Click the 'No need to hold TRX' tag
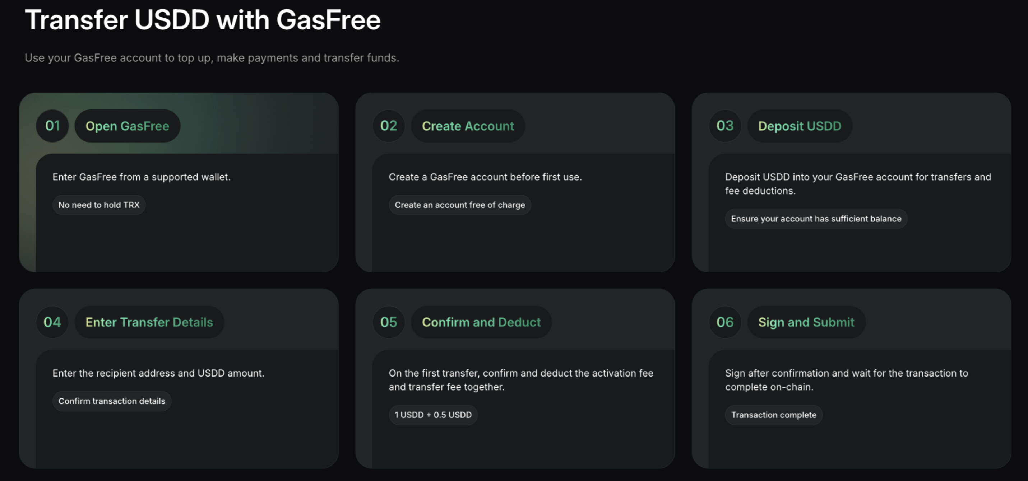The image size is (1028, 481). (x=99, y=205)
